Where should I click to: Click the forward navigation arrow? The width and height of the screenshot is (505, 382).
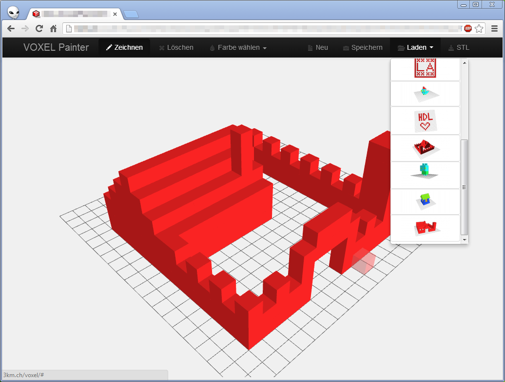pyautogui.click(x=25, y=28)
